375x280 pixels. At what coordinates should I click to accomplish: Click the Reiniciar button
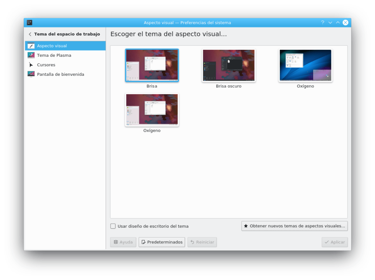point(202,242)
